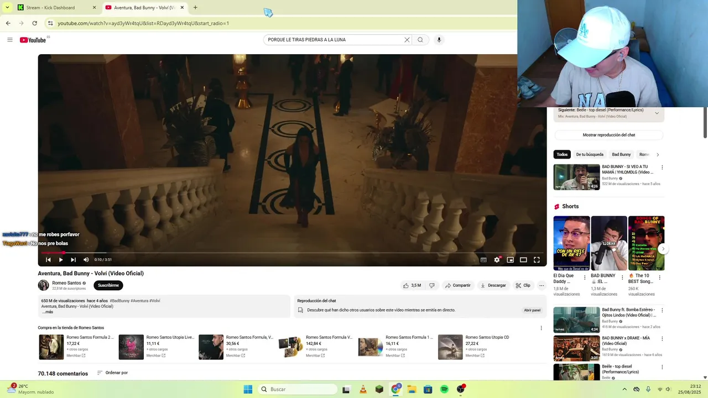The image size is (708, 398).
Task: Click the site information icon in the address bar
Action: point(50,23)
